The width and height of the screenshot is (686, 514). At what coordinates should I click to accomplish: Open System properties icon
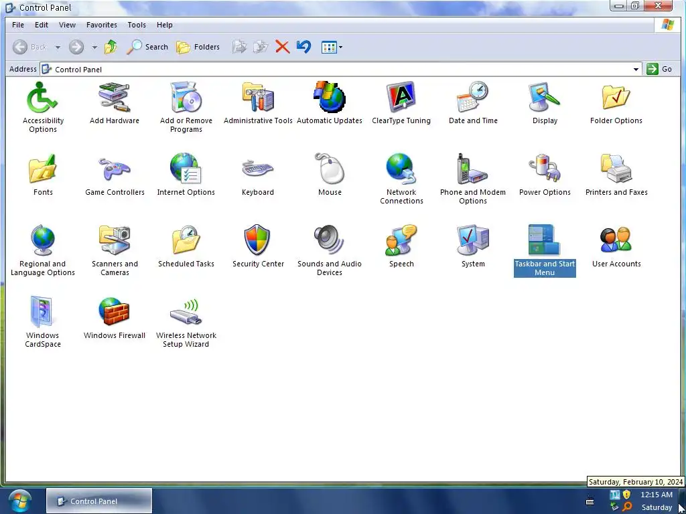tap(473, 246)
